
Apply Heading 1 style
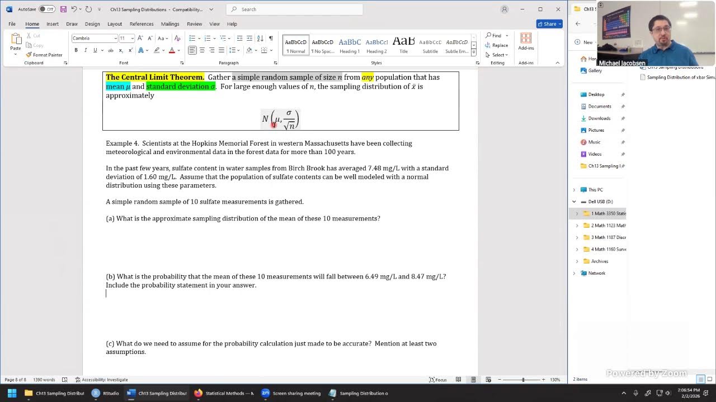[x=350, y=45]
